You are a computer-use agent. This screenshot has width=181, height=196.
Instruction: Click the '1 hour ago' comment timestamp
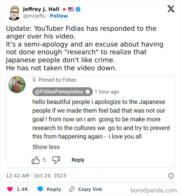tap(107, 92)
